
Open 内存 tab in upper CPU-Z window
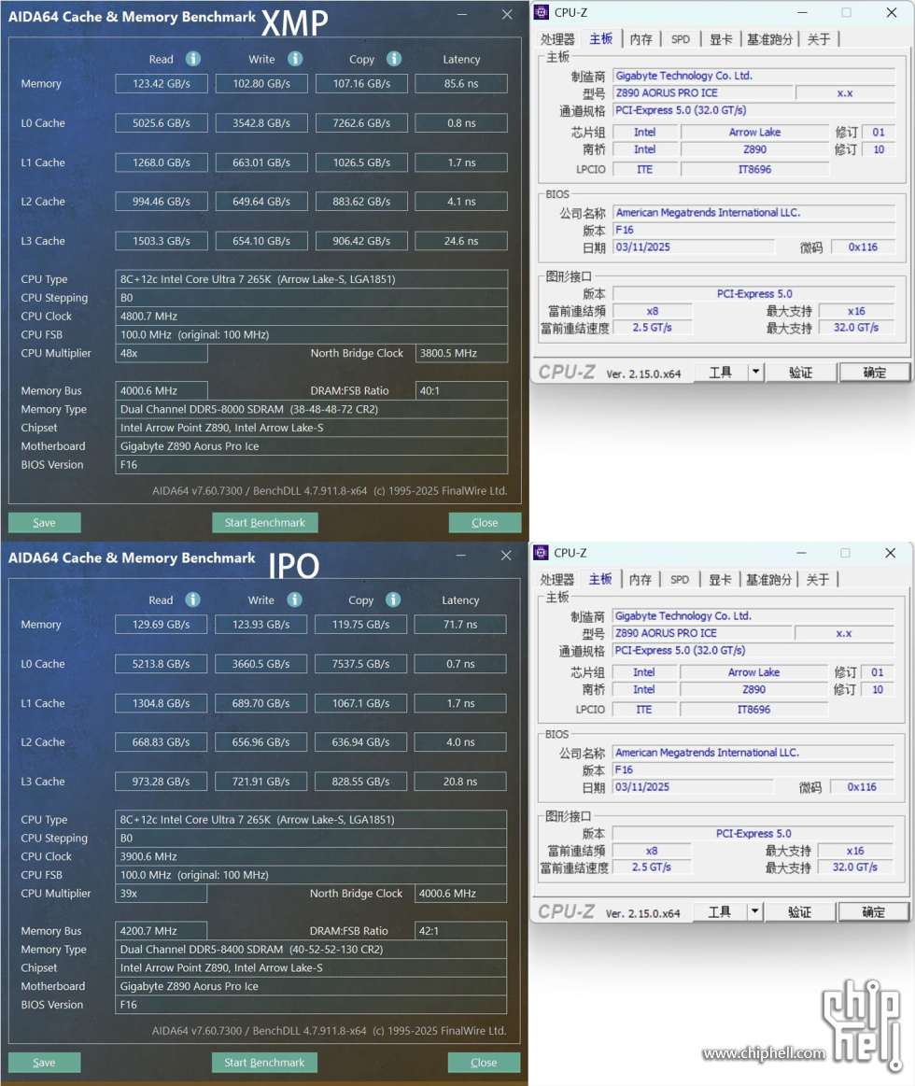click(x=641, y=39)
